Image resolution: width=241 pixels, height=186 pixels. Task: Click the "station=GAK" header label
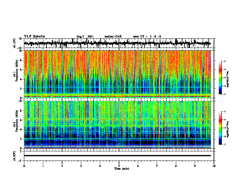(x=113, y=36)
